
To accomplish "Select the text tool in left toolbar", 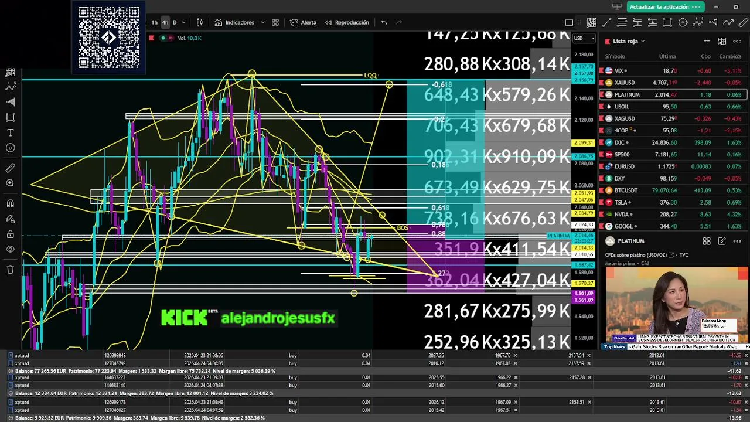I will tap(10, 132).
